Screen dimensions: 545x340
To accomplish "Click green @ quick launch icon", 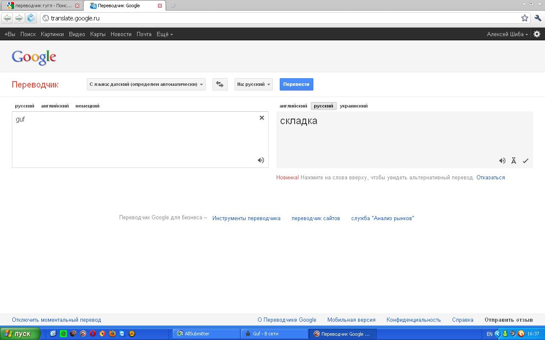I will coord(63,334).
